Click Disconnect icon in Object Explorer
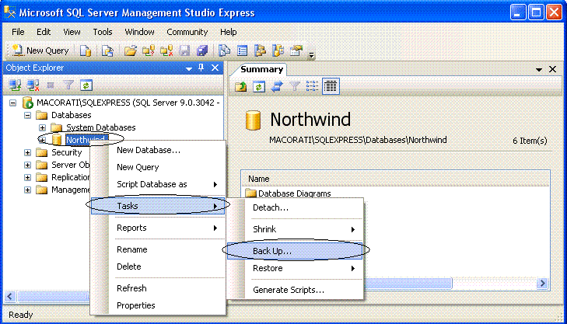Viewport: 567px width, 324px height. pyautogui.click(x=33, y=85)
